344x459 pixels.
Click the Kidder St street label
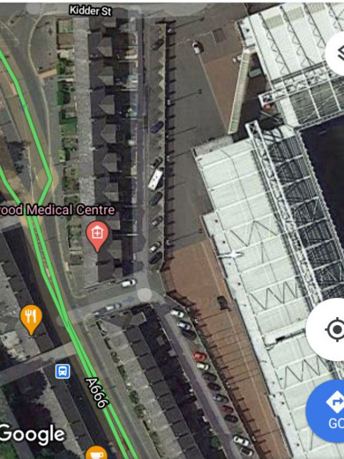[91, 11]
